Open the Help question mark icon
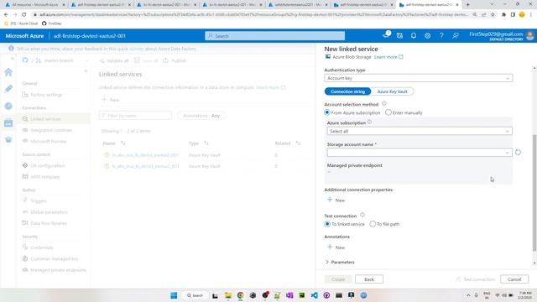 tap(441, 35)
